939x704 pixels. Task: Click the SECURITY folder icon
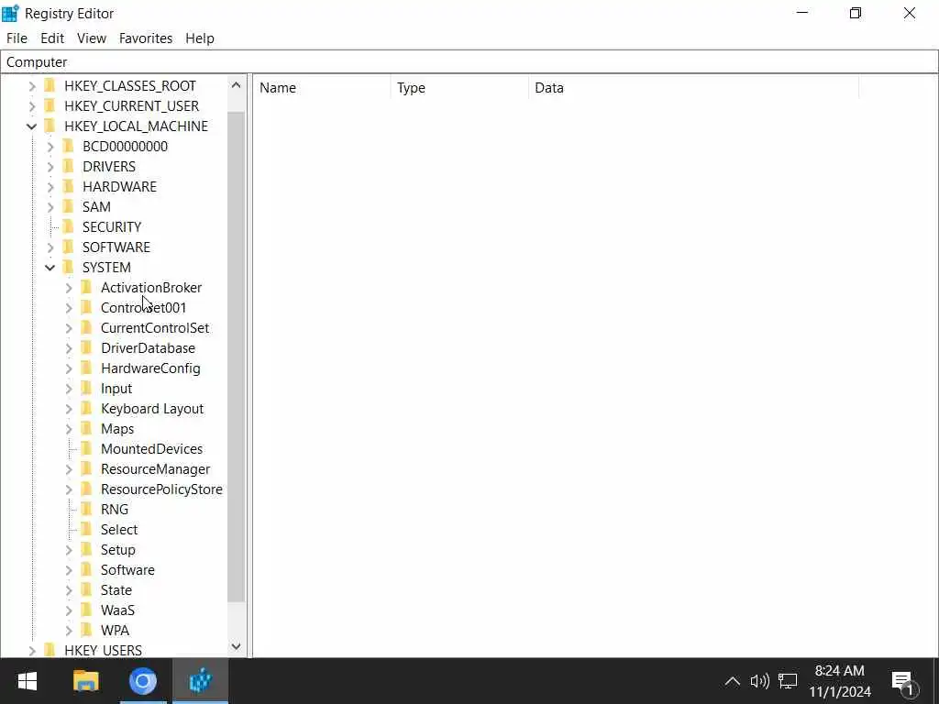[x=69, y=227]
